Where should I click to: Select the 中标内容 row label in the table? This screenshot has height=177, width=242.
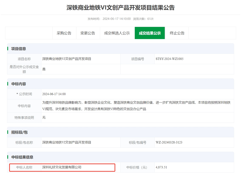point(24,106)
